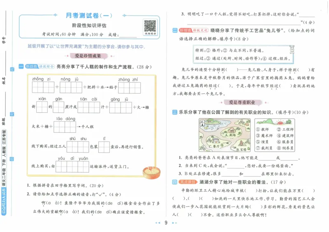Click the rabbit figure icon in definition box

(292, 49)
